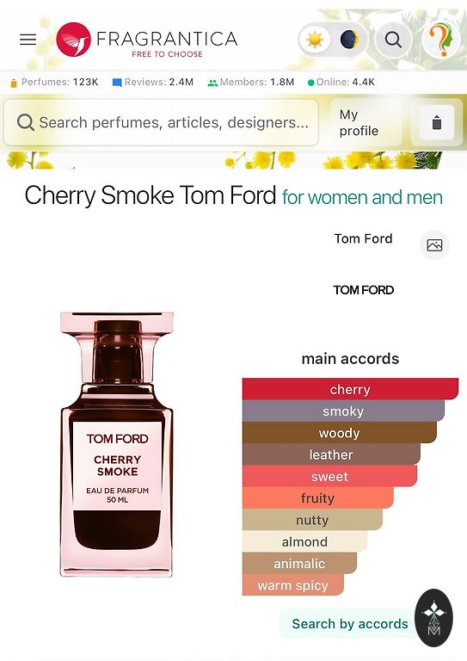Open the floating black emblem icon
The image size is (467, 661).
pos(433,618)
